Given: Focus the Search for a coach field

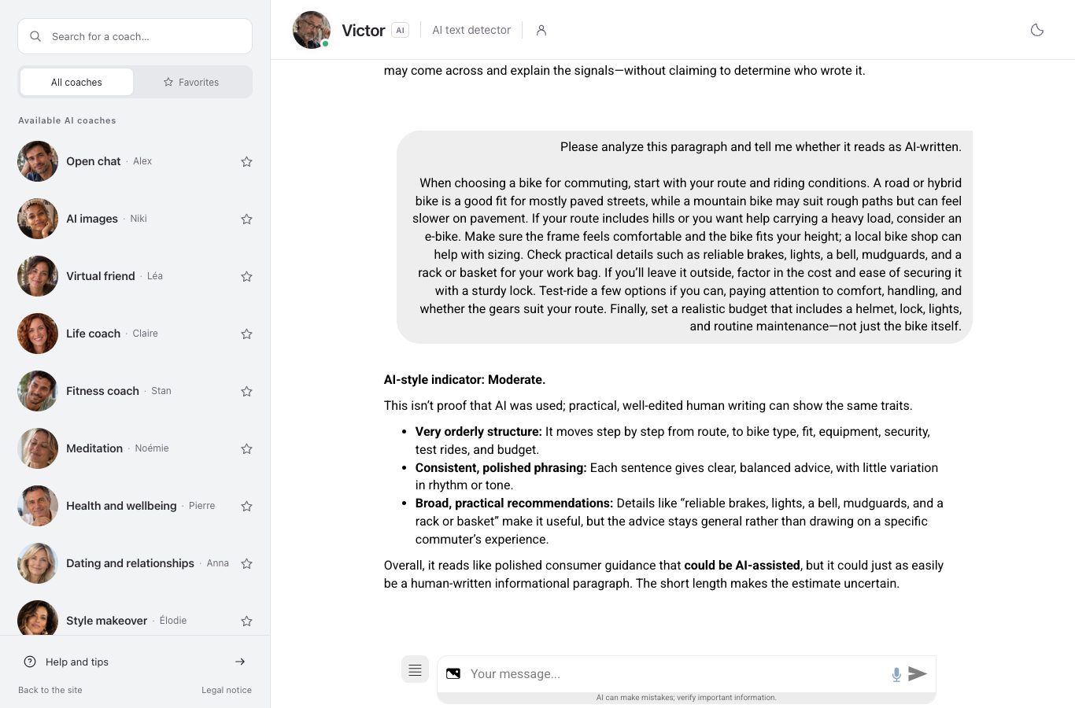Looking at the screenshot, I should pos(135,36).
